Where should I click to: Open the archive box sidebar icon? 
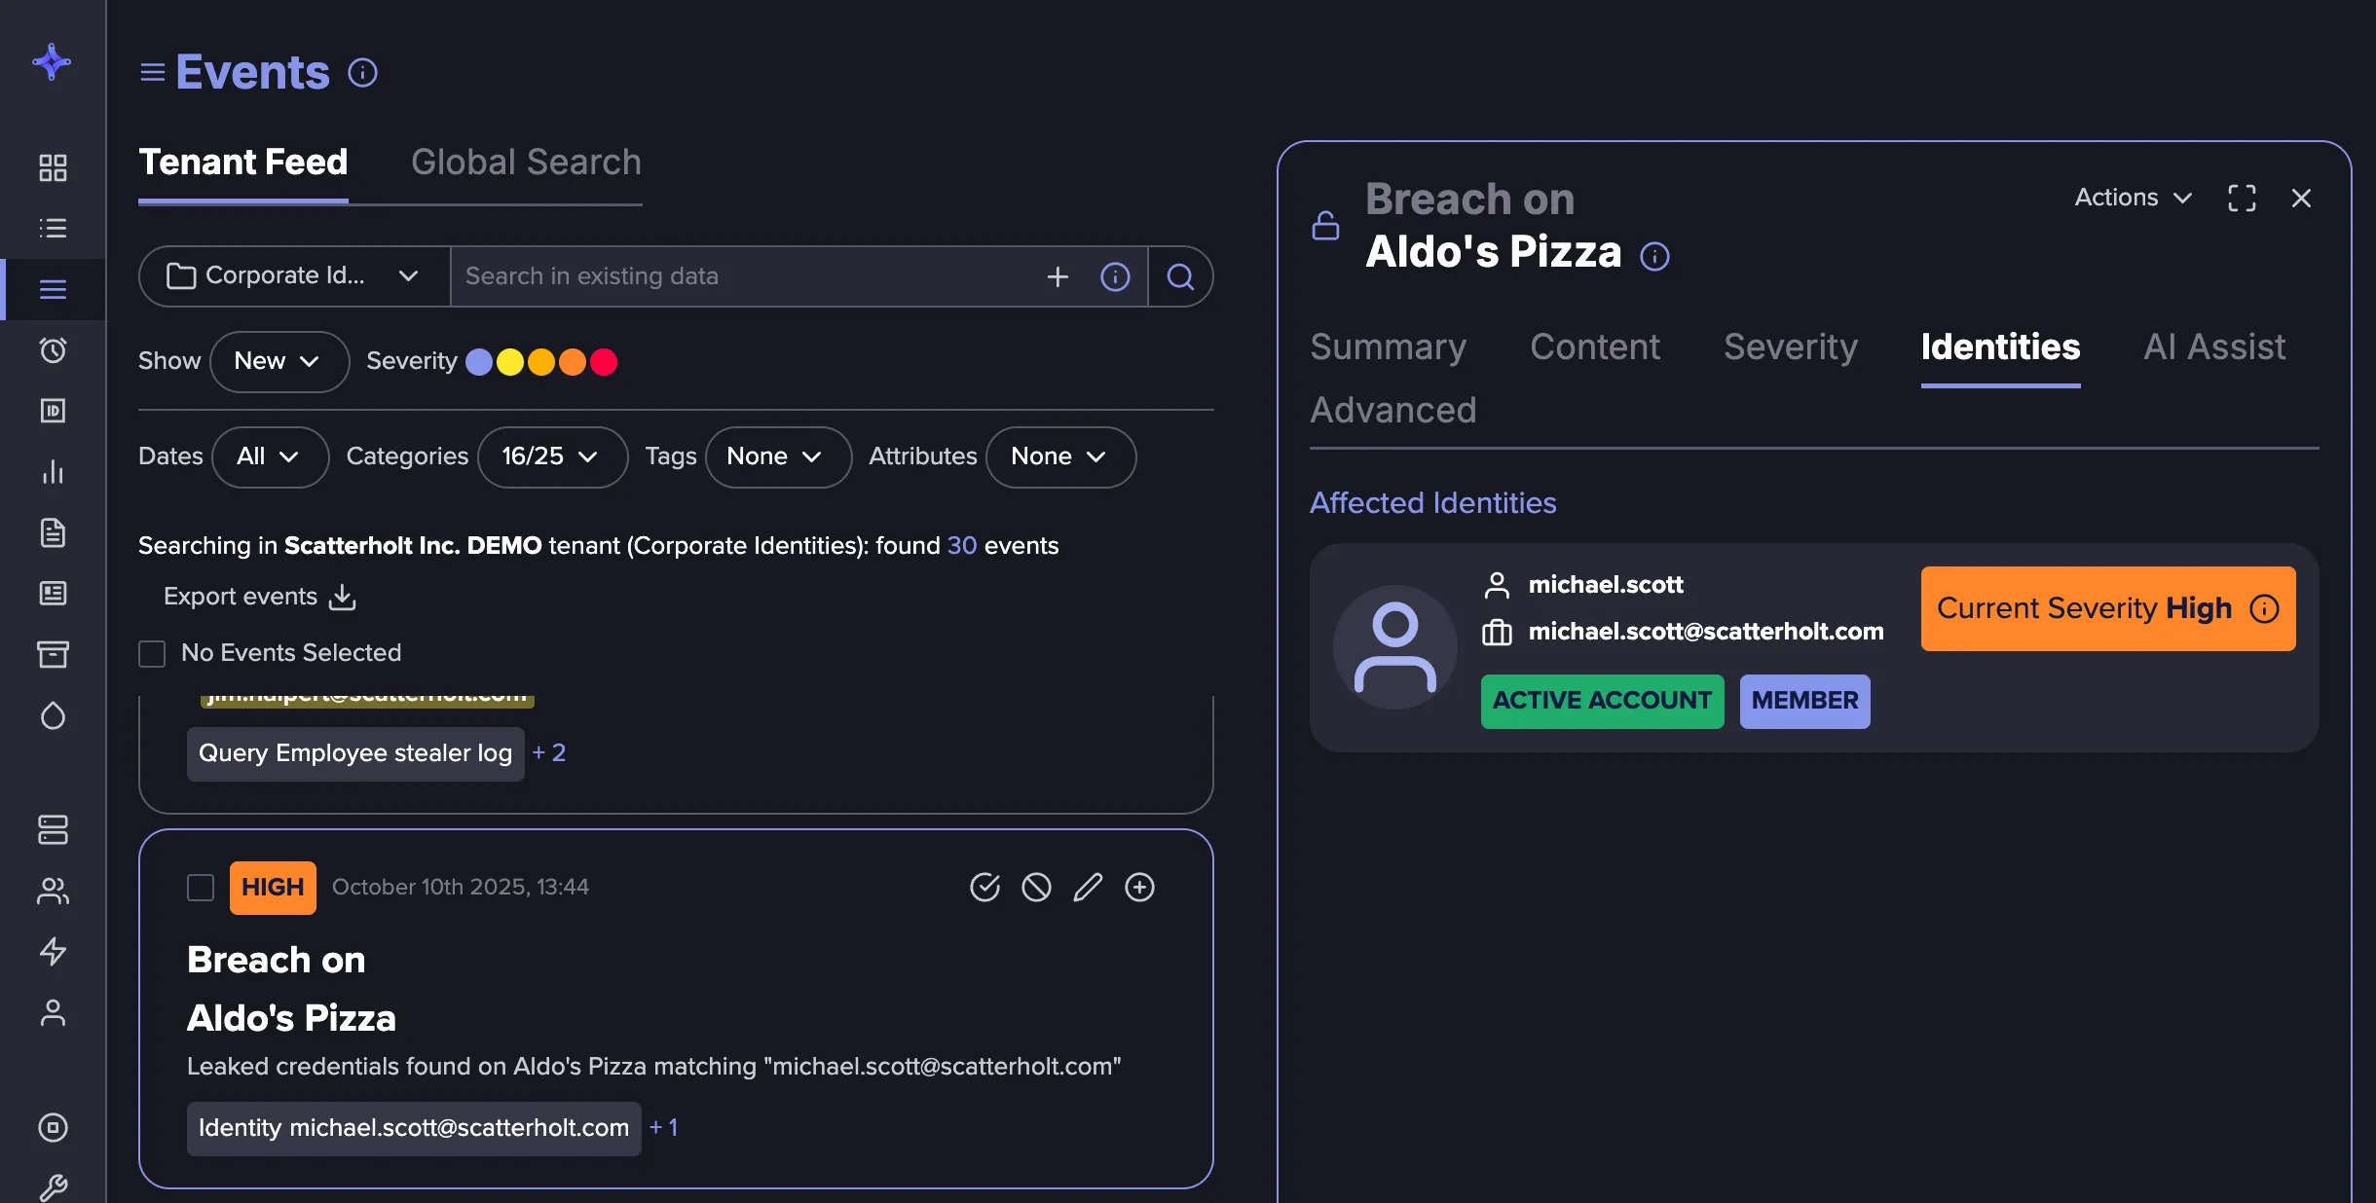[53, 654]
